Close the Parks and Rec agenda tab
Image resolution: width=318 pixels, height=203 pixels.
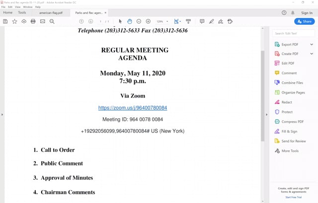tap(105, 13)
